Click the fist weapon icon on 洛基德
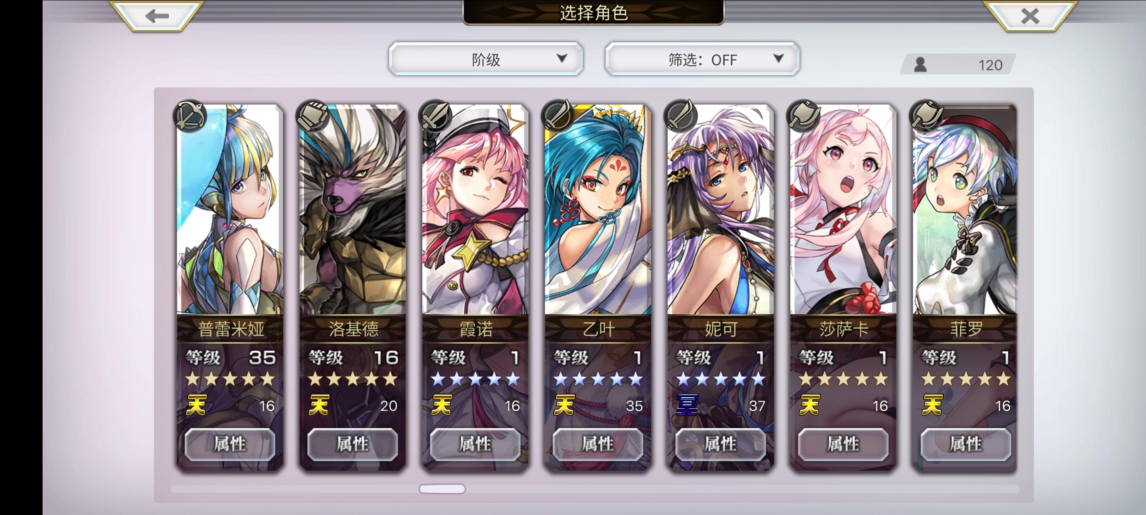This screenshot has height=515, width=1146. click(313, 116)
